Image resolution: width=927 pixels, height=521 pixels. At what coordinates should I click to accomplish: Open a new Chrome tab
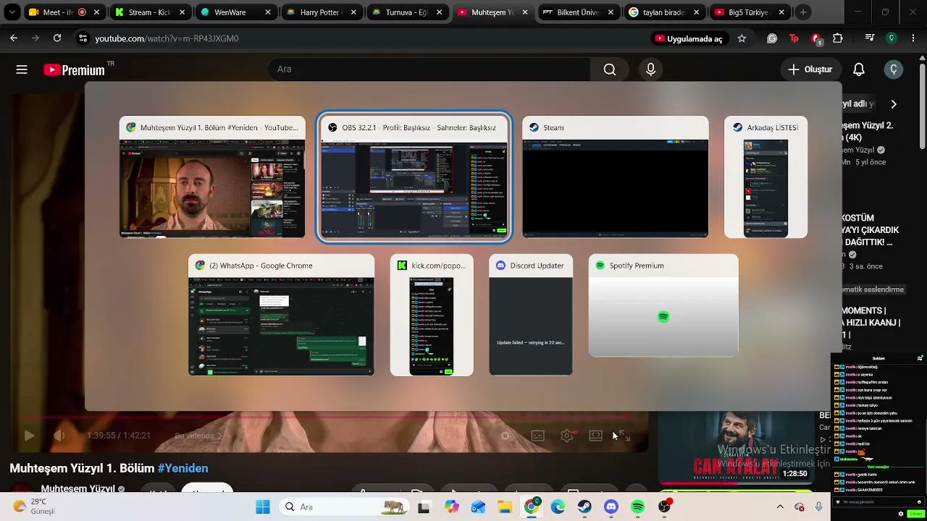pyautogui.click(x=803, y=12)
